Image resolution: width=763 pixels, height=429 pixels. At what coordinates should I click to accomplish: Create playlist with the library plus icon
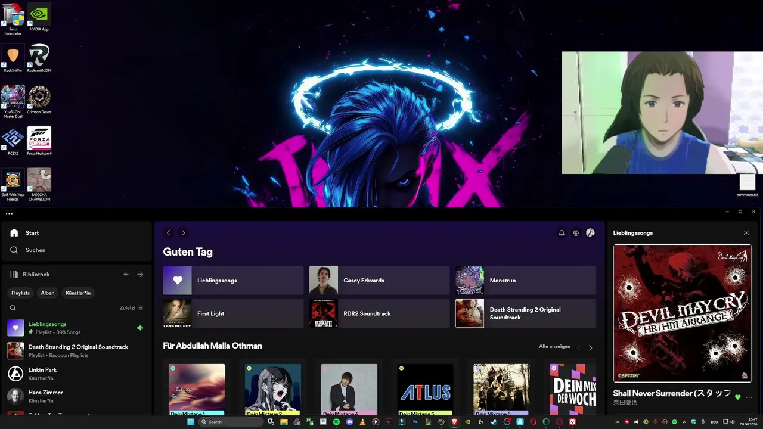click(126, 275)
